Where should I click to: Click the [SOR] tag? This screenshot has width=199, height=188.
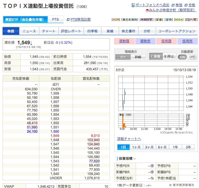click(116, 20)
